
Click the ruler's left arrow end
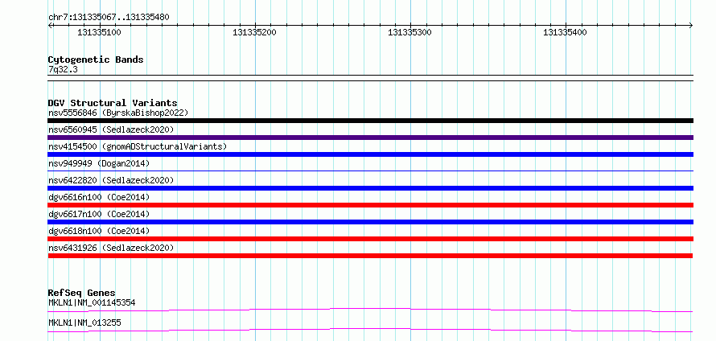[x=50, y=26]
